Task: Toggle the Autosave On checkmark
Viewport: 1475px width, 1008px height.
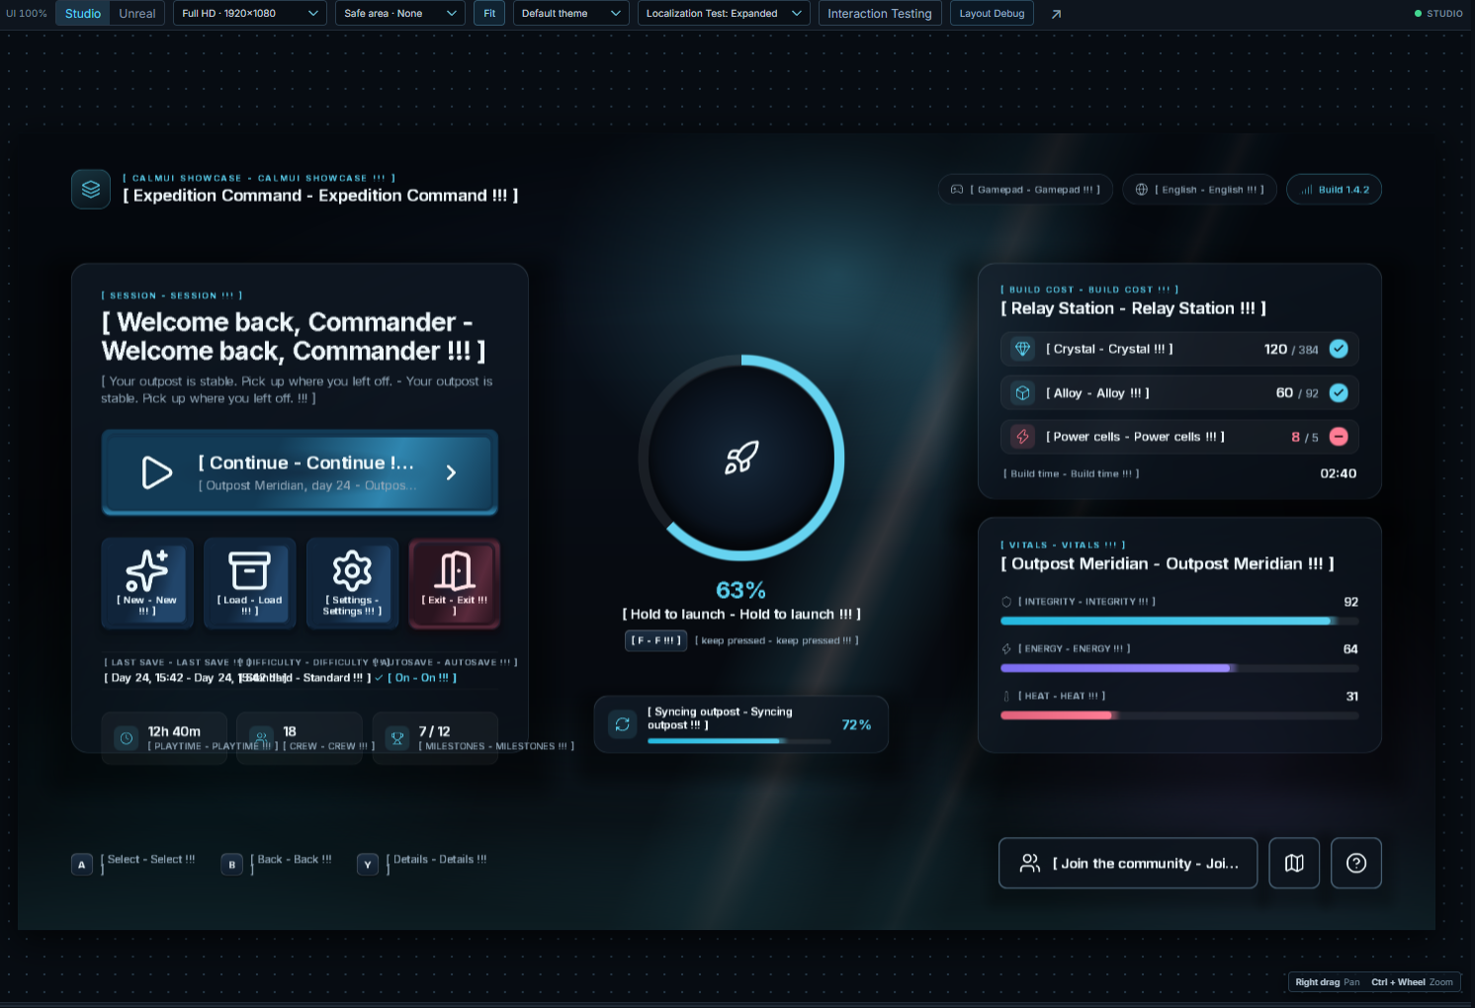Action: pyautogui.click(x=379, y=678)
